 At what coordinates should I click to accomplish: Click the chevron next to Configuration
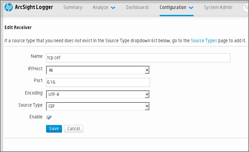191,8
